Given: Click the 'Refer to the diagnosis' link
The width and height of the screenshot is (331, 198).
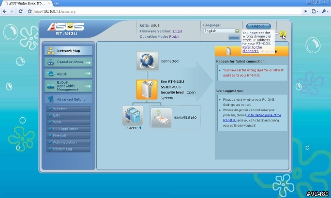Looking at the screenshot, I should (252, 49).
